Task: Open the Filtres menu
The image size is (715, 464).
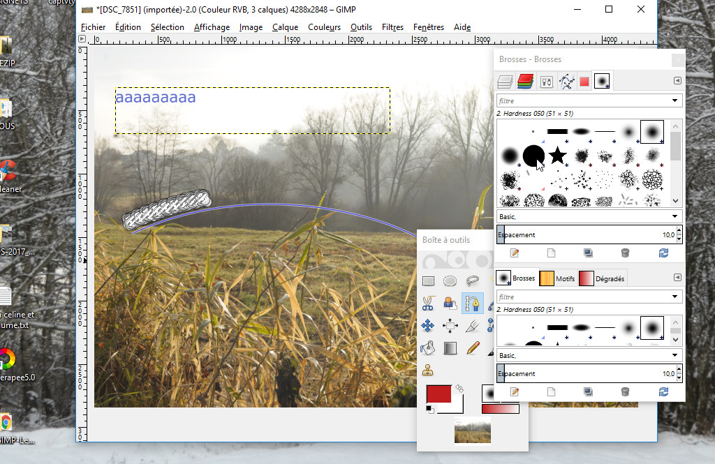Action: click(392, 27)
